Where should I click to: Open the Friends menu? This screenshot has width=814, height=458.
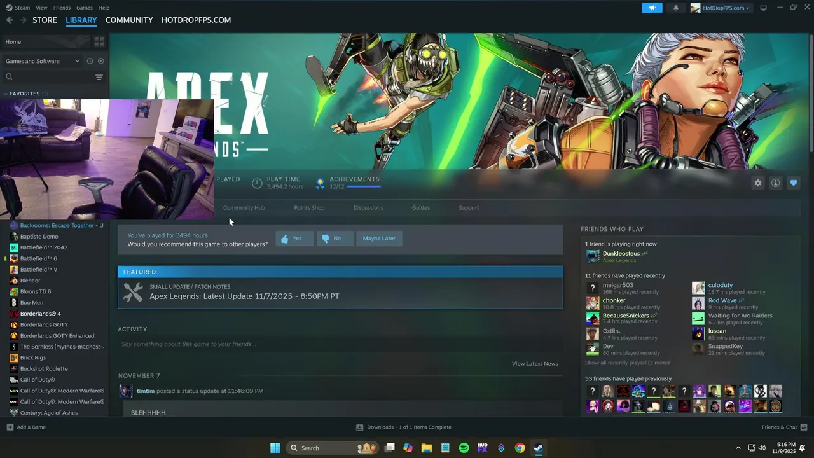[x=62, y=8]
